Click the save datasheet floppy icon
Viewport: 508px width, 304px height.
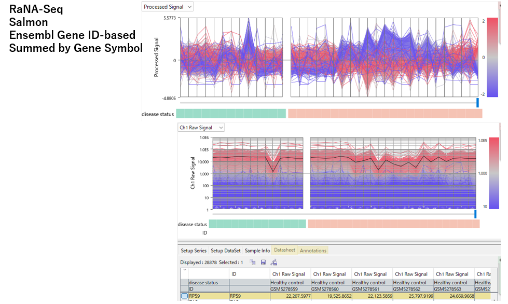(x=263, y=262)
